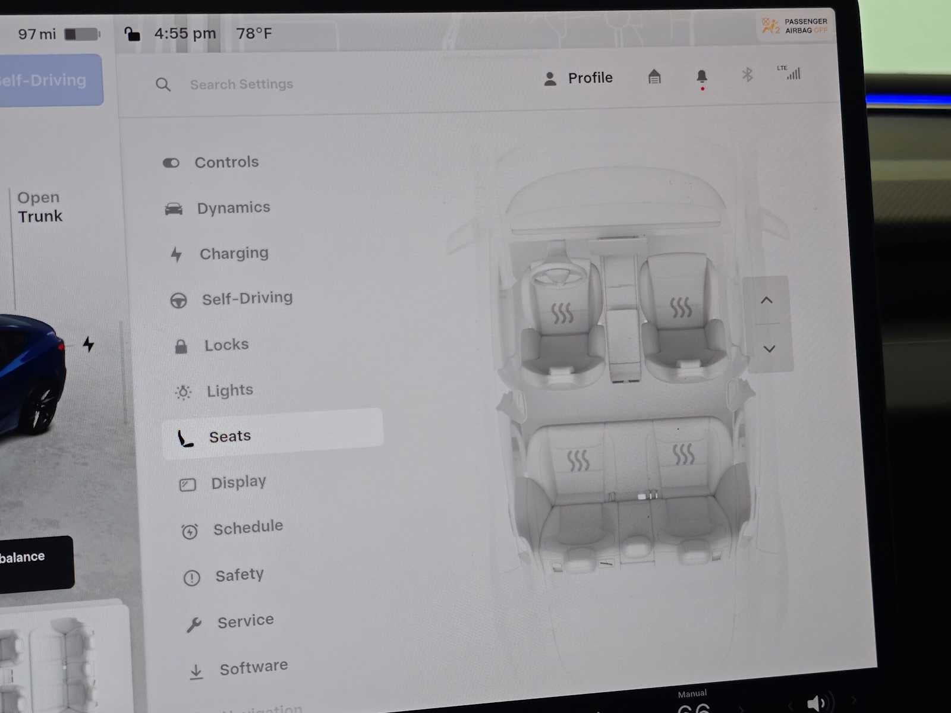Open the Profile menu

tap(578, 78)
